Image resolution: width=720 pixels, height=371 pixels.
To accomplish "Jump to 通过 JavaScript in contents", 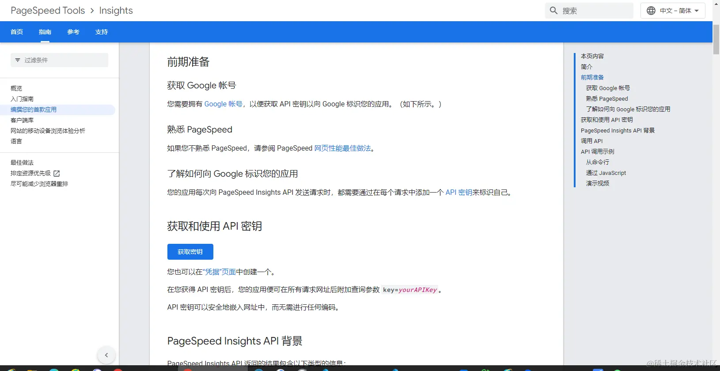I will click(x=606, y=173).
